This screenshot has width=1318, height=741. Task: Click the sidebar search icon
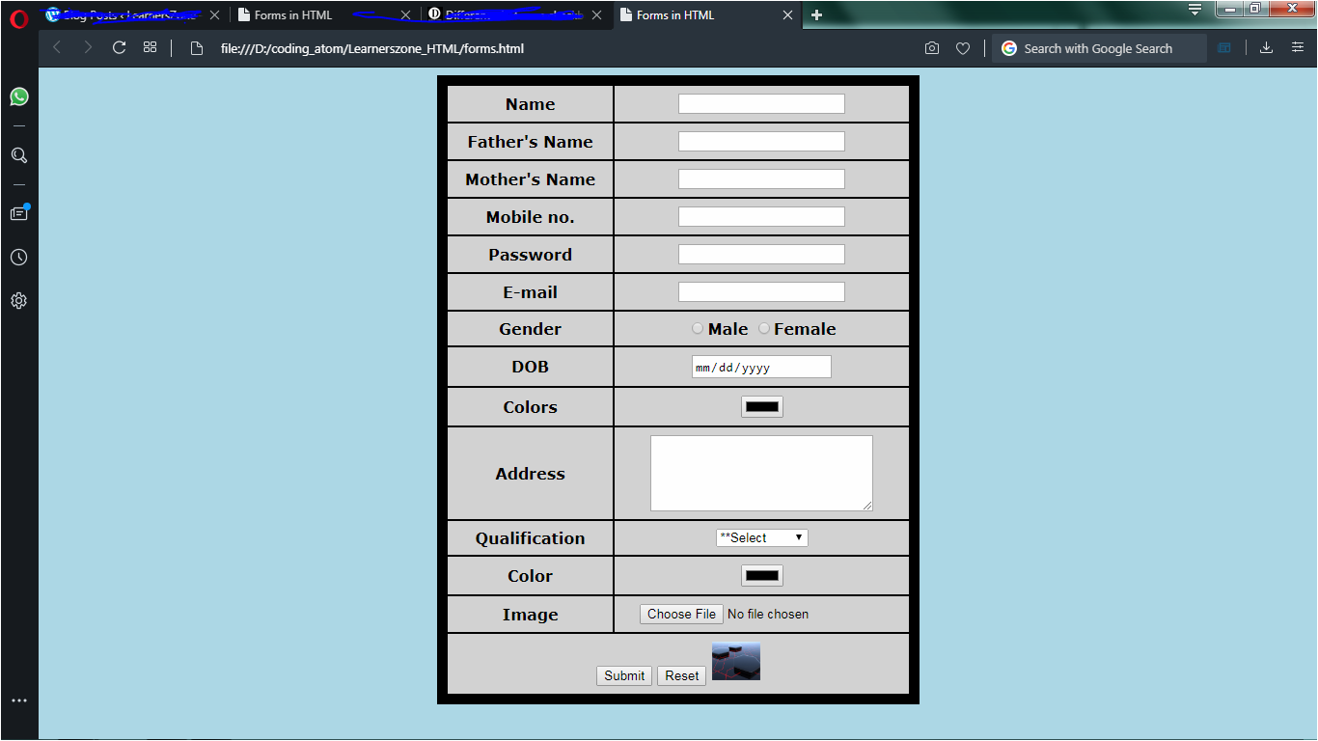click(x=19, y=155)
